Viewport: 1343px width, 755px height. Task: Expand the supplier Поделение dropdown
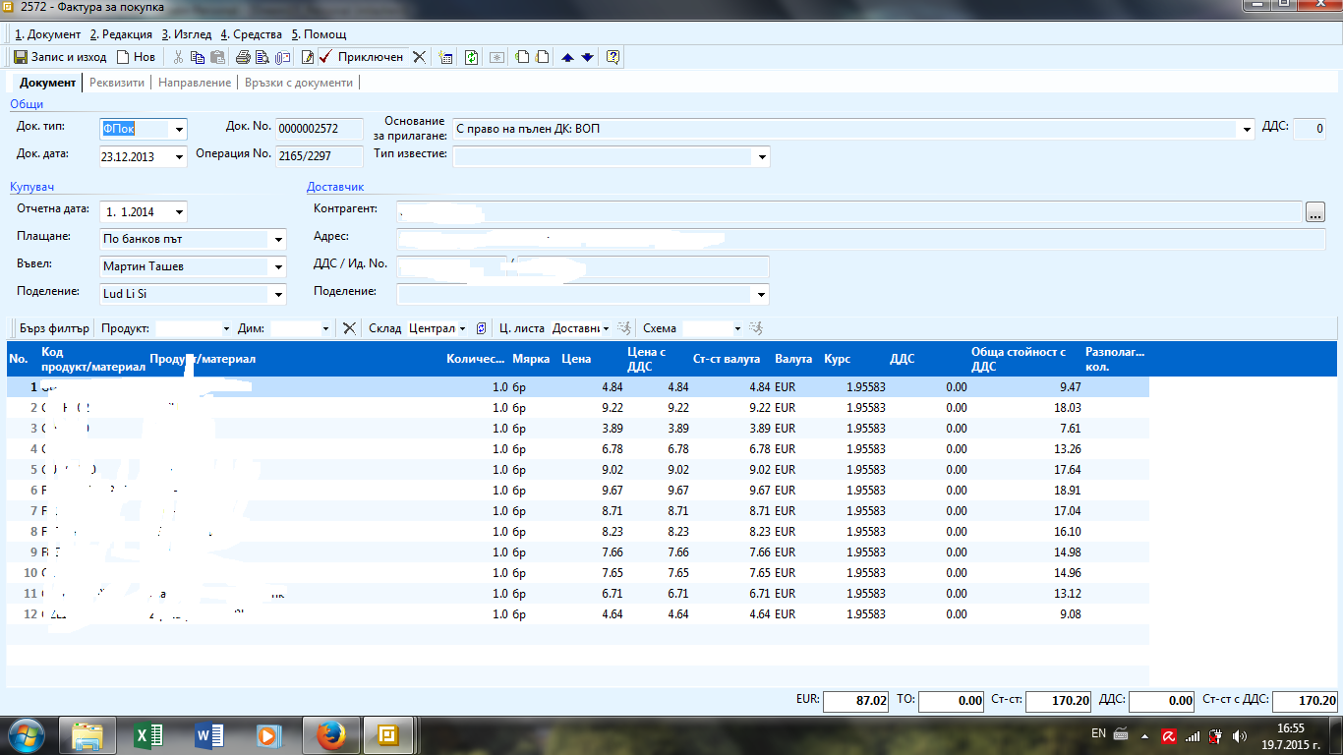pyautogui.click(x=762, y=294)
